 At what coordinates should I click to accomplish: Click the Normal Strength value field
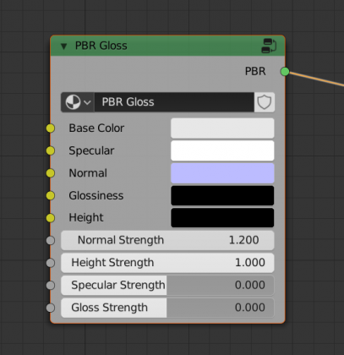[x=167, y=240]
